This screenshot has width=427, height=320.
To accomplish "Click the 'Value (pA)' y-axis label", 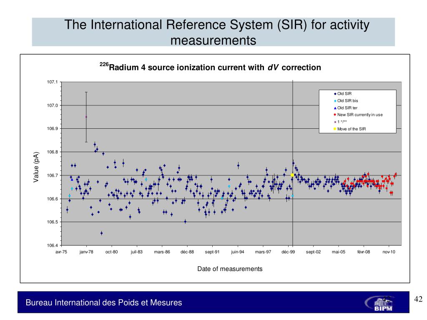I will 36,167.
